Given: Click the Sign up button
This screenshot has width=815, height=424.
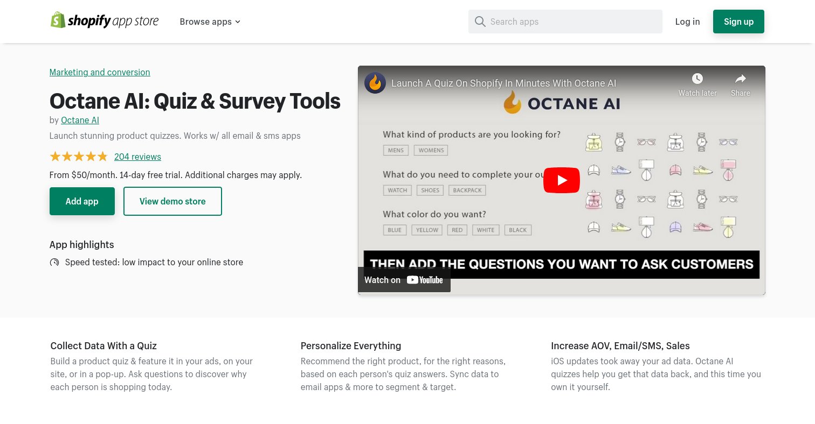Looking at the screenshot, I should click(738, 22).
